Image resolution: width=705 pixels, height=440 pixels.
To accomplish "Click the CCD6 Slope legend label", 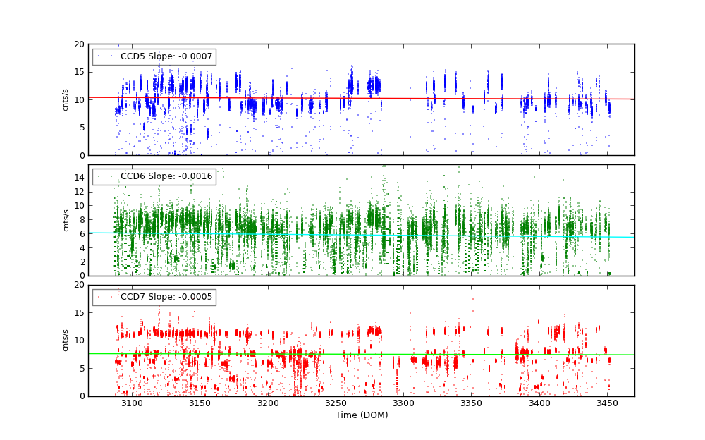I will coord(166,176).
